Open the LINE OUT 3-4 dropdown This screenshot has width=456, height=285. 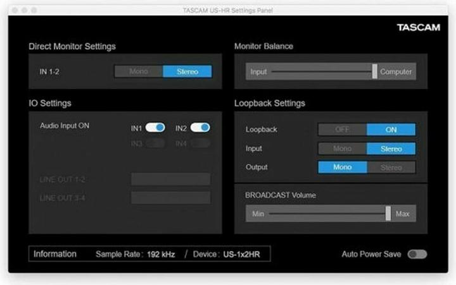pos(170,198)
